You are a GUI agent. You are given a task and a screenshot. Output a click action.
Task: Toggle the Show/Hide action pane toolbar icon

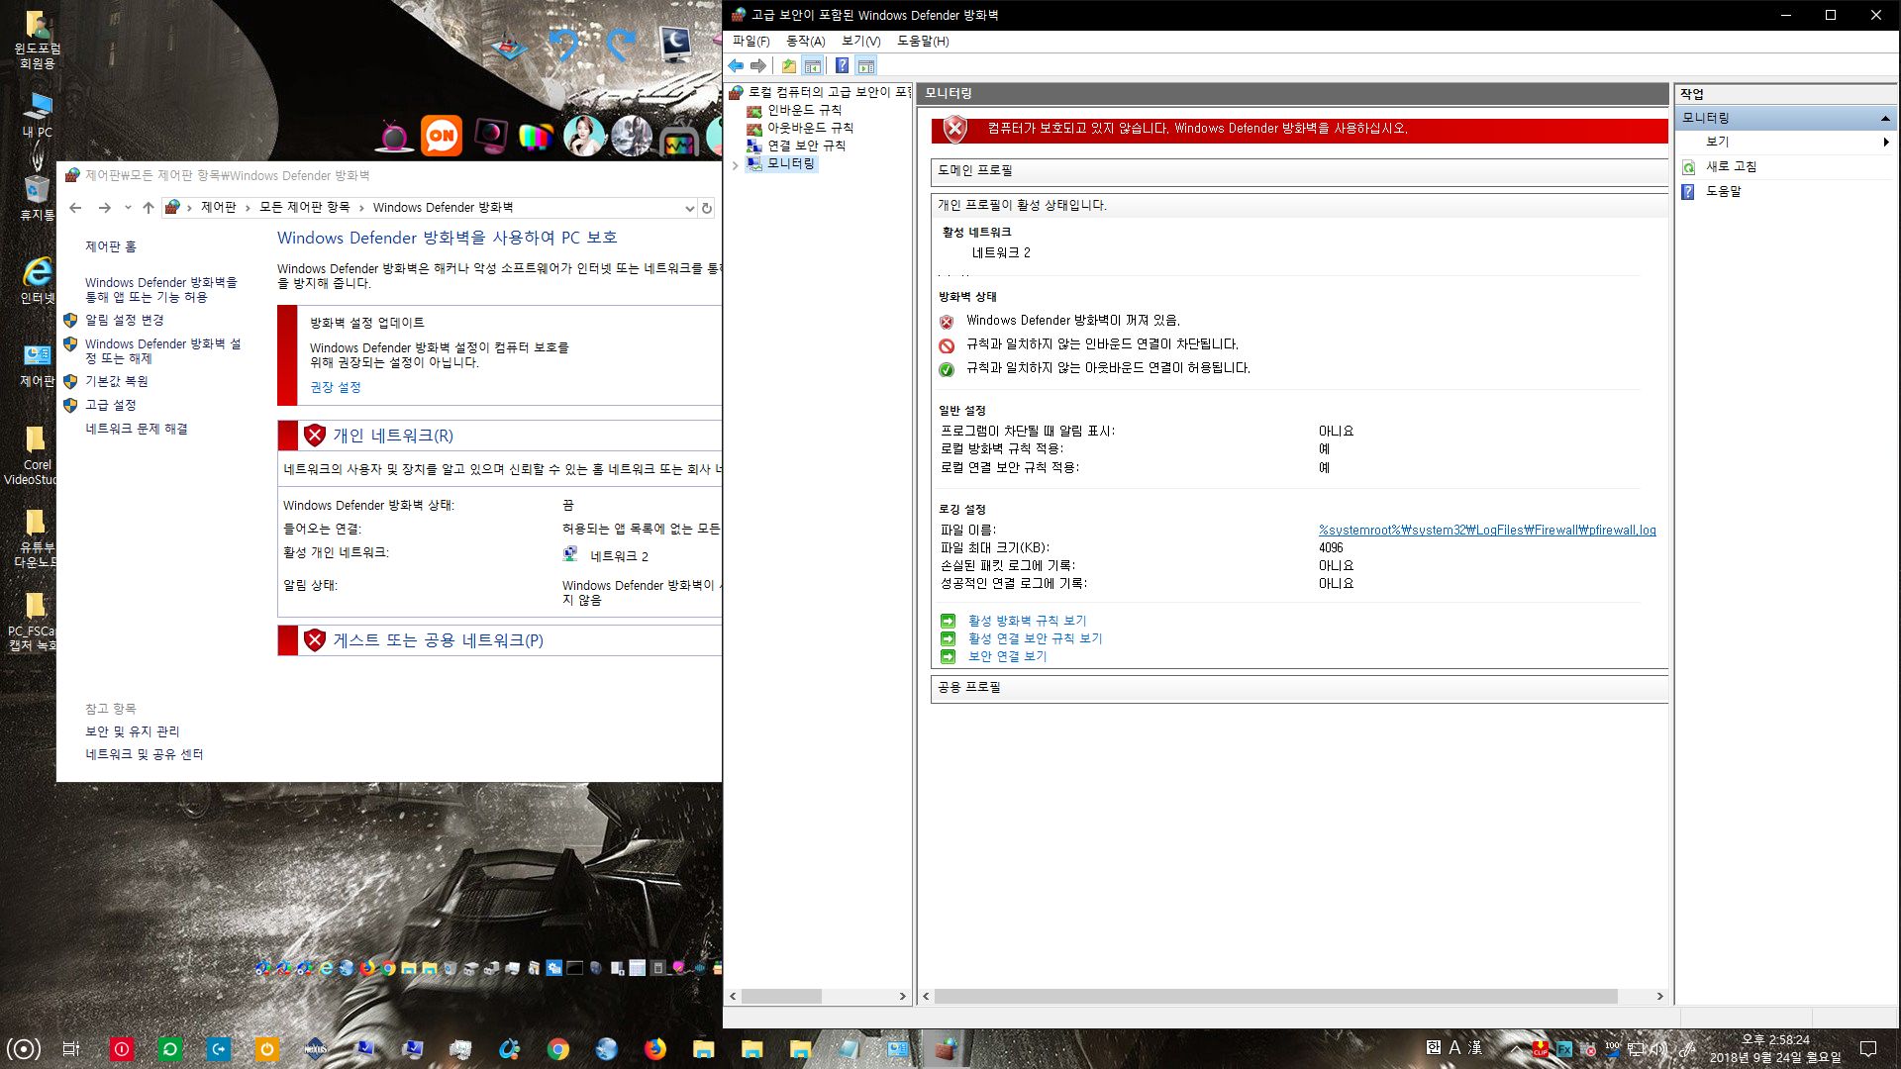866,66
